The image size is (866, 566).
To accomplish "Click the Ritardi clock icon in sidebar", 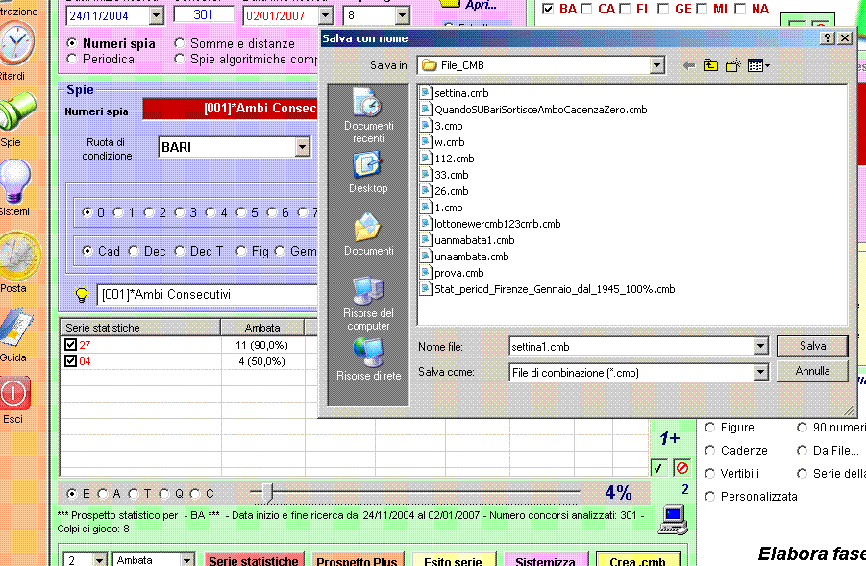I will [x=17, y=43].
